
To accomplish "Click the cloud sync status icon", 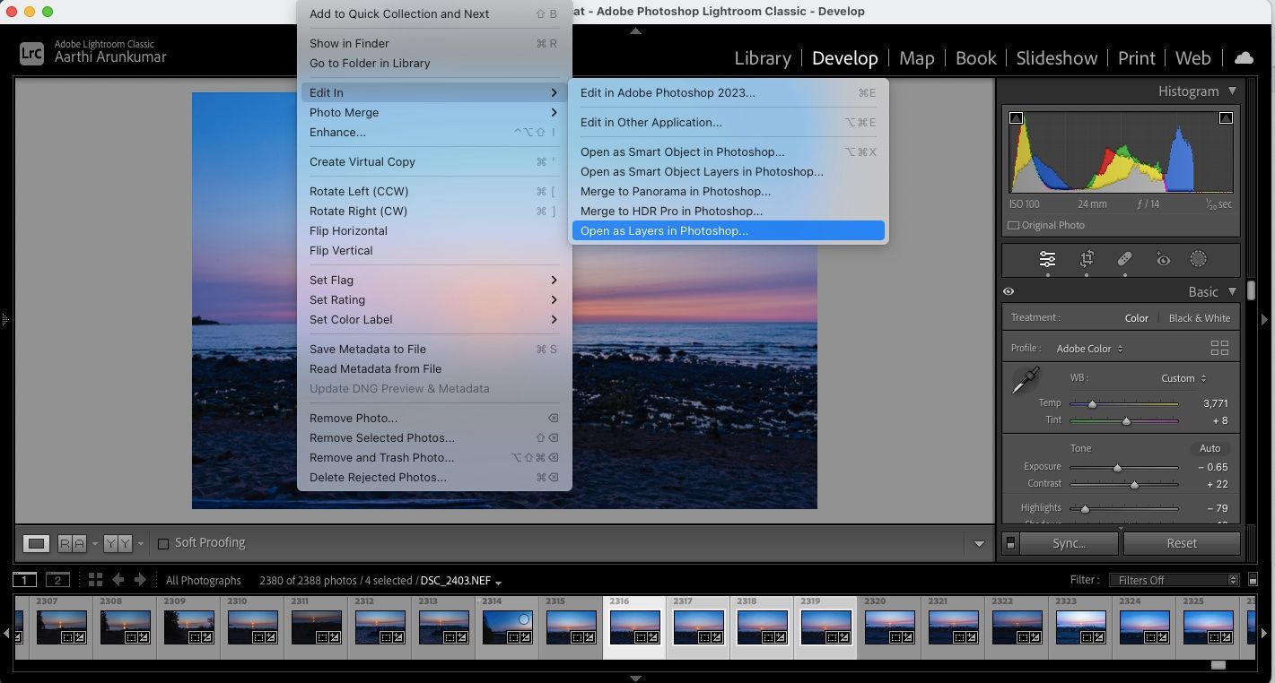I will pos(1244,58).
